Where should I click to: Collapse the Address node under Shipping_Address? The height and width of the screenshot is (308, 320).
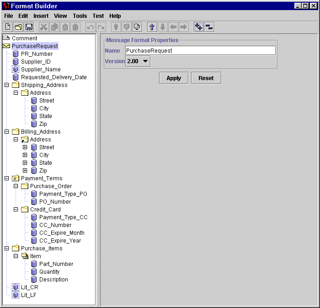click(16, 93)
